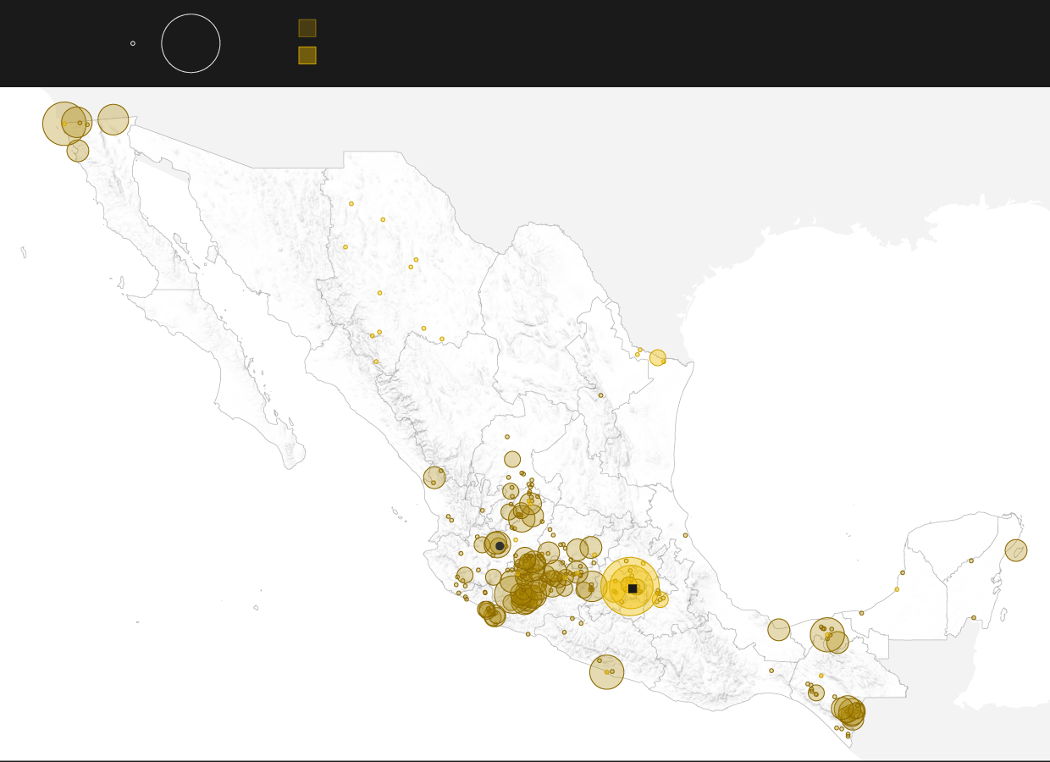This screenshot has width=1050, height=762.
Task: Click the black square marker on the map
Action: click(x=633, y=588)
